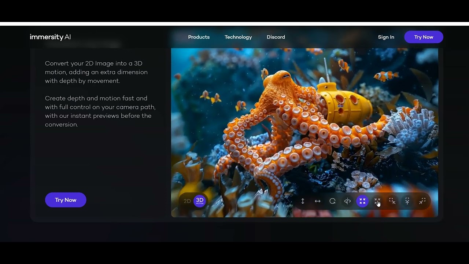This screenshot has width=469, height=264.
Task: Click the Sign In link
Action: 386,37
